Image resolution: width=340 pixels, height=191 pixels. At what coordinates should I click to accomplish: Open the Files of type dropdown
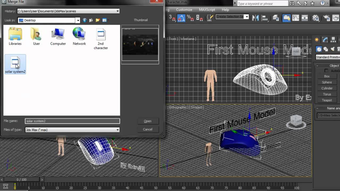tap(117, 130)
